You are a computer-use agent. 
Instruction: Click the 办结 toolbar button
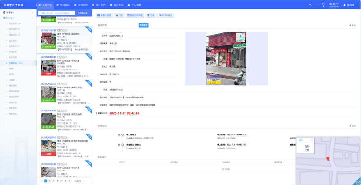tap(151, 15)
